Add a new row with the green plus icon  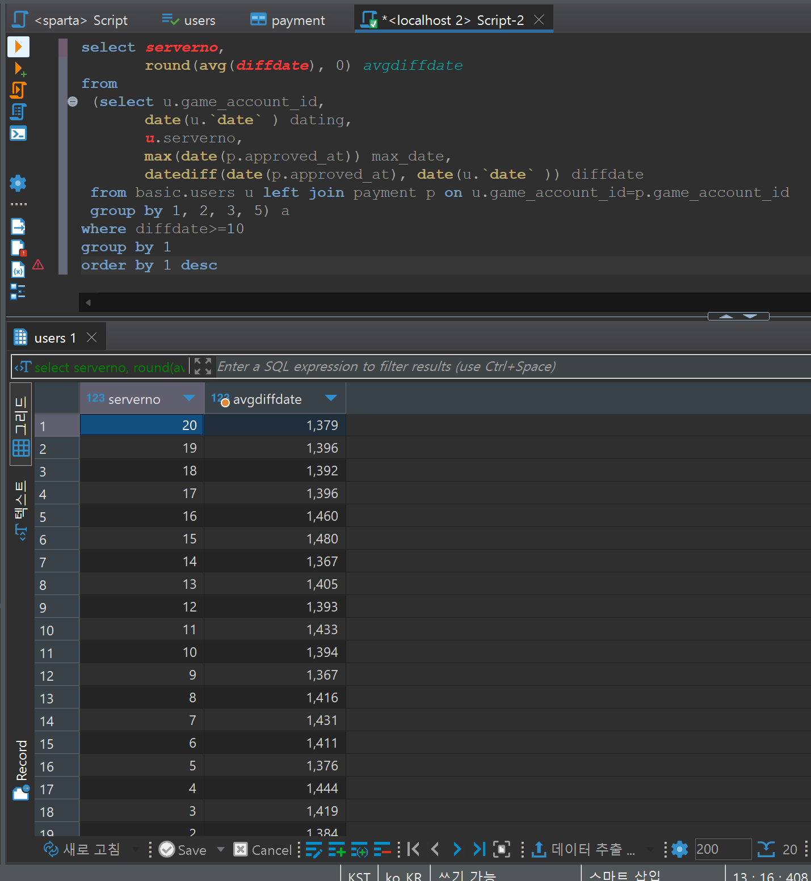(x=337, y=849)
